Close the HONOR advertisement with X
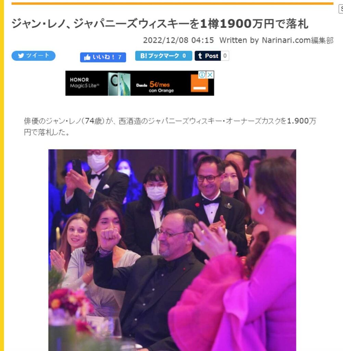Screen dimensions: 343x351 210,75
